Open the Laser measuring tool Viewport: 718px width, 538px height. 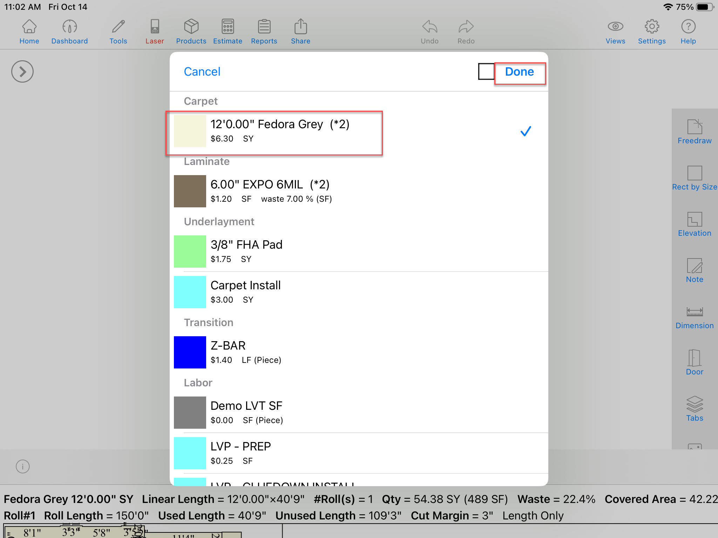155,32
